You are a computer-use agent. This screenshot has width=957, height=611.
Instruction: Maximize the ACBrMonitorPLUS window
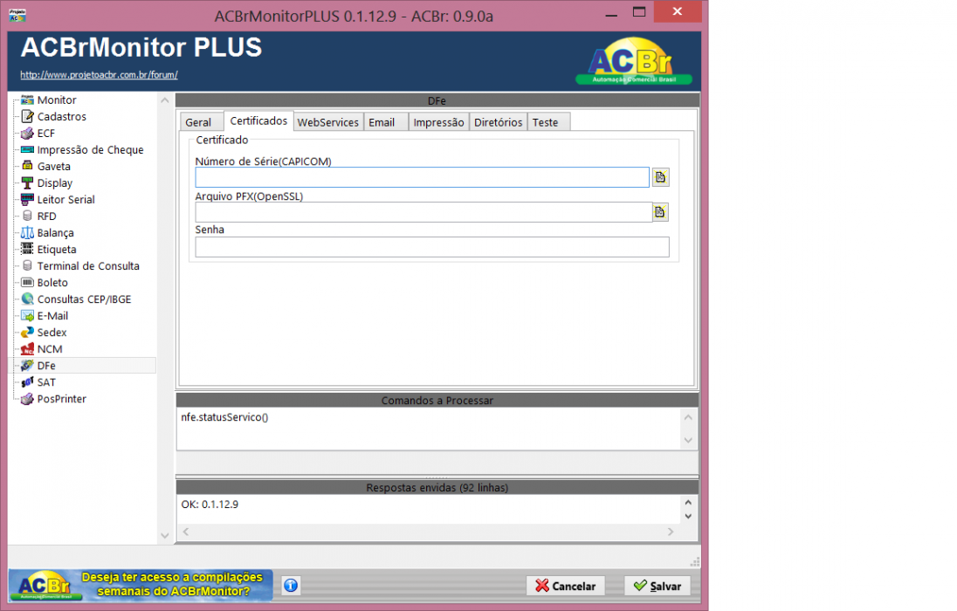point(639,11)
